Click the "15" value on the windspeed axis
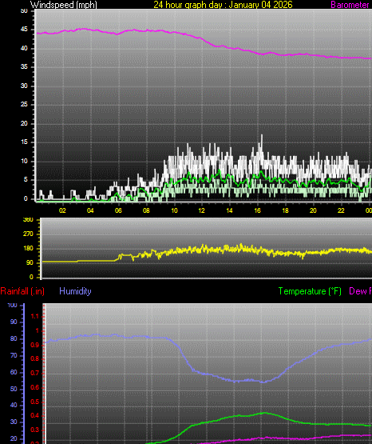Viewport: 372px width, 444px height. pyautogui.click(x=24, y=142)
